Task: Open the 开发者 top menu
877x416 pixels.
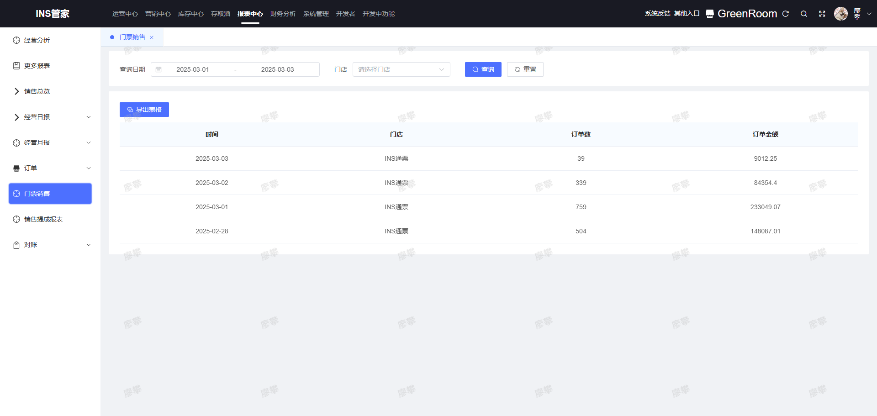Action: [x=346, y=14]
